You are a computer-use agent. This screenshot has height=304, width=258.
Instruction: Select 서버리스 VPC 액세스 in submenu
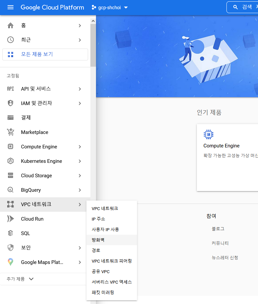pyautogui.click(x=112, y=282)
